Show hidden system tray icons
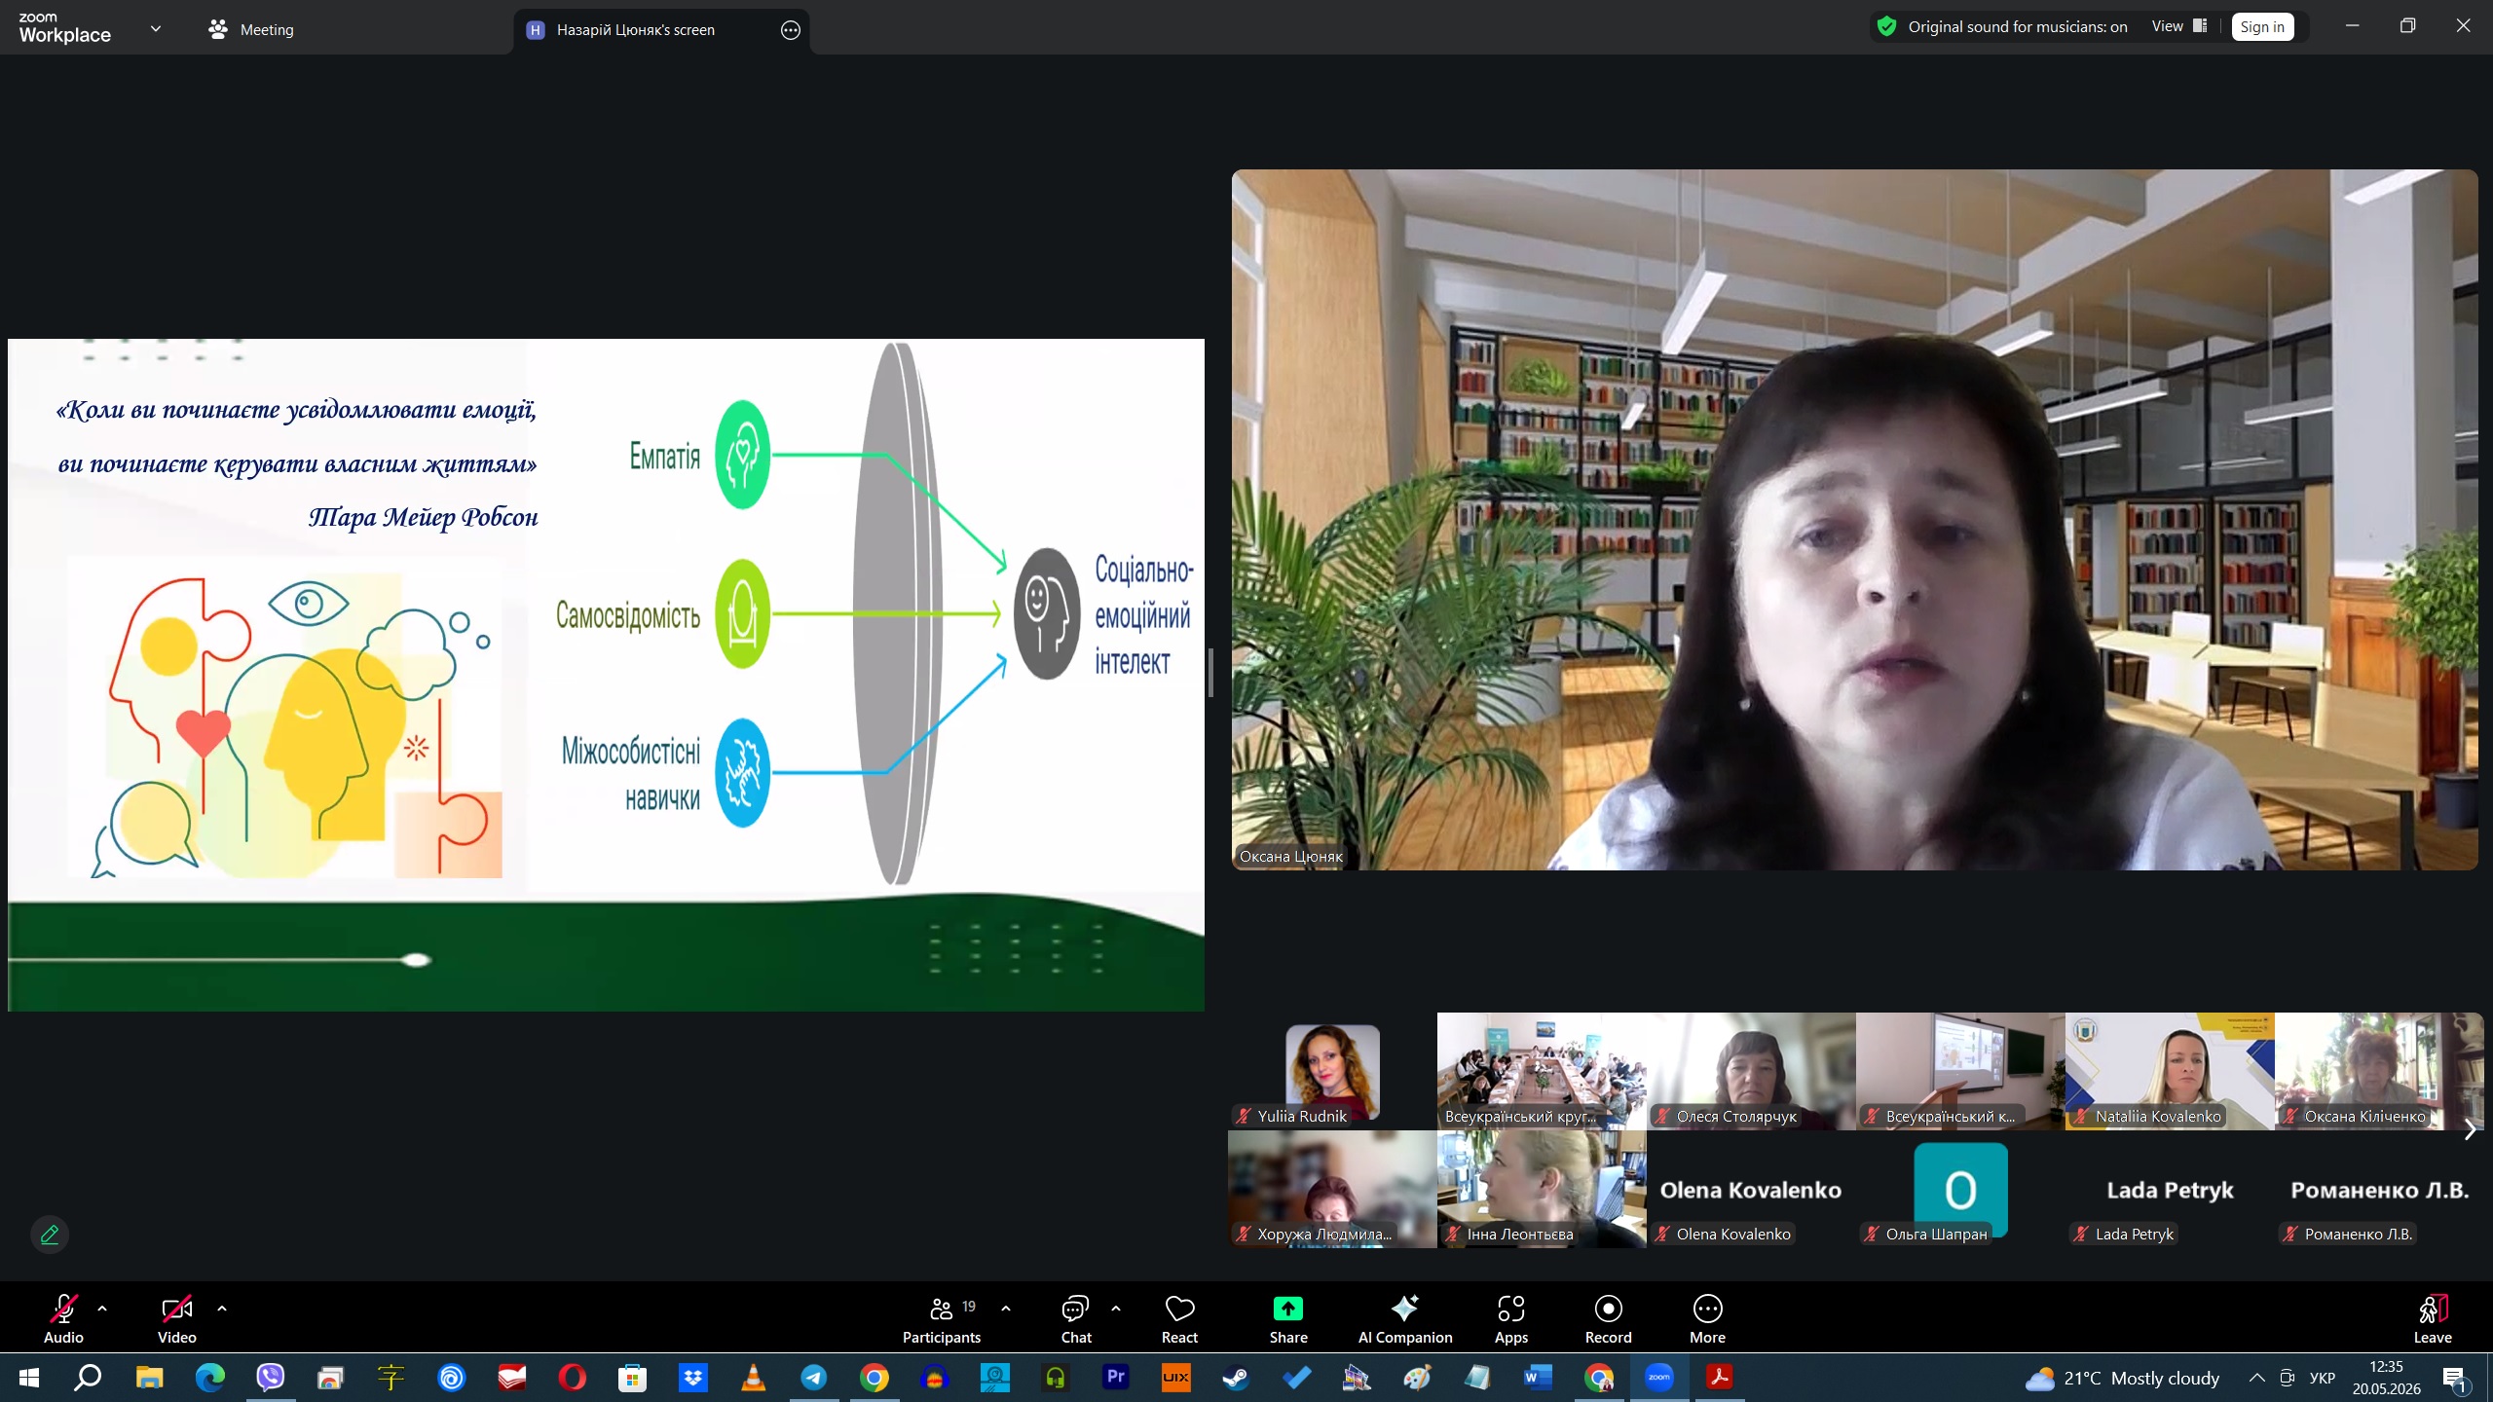This screenshot has width=2493, height=1402. (2256, 1378)
